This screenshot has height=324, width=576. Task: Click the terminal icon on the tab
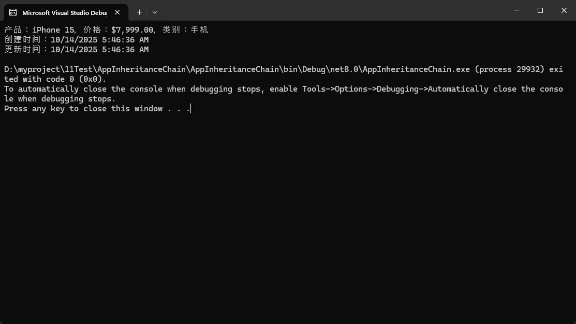(x=13, y=12)
